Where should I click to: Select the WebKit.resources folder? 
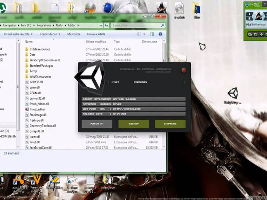click(40, 76)
